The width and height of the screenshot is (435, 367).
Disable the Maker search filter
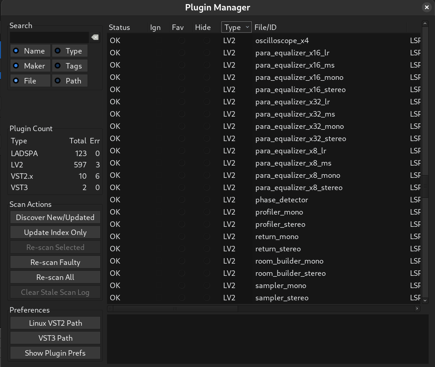pos(30,66)
